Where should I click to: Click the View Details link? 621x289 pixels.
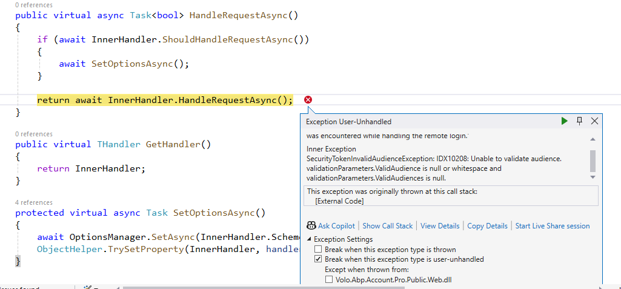(440, 226)
